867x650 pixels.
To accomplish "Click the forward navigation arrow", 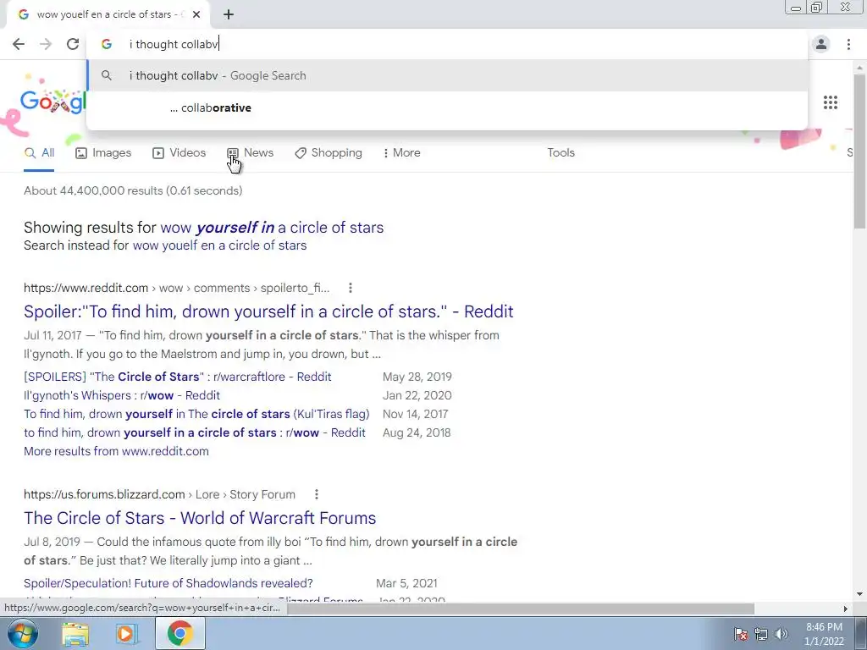I will [x=46, y=44].
